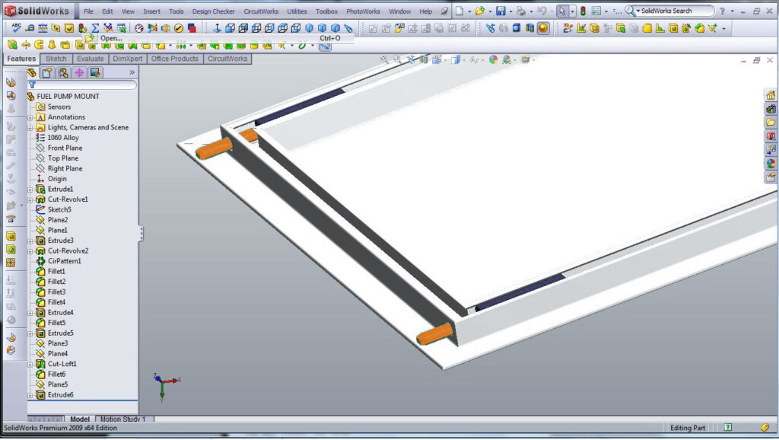
Task: Open the Appearances color ball task pane icon
Action: 771,163
